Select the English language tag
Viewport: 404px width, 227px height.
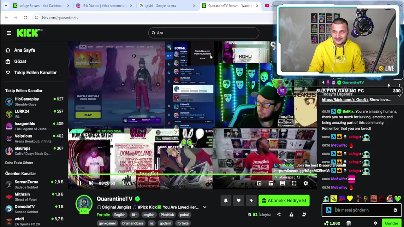(120, 215)
